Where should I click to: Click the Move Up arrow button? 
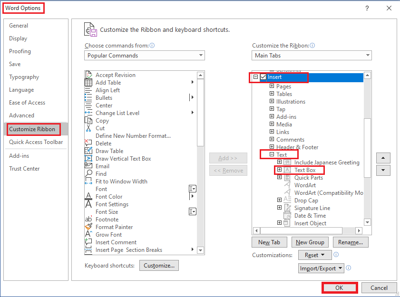click(383, 158)
